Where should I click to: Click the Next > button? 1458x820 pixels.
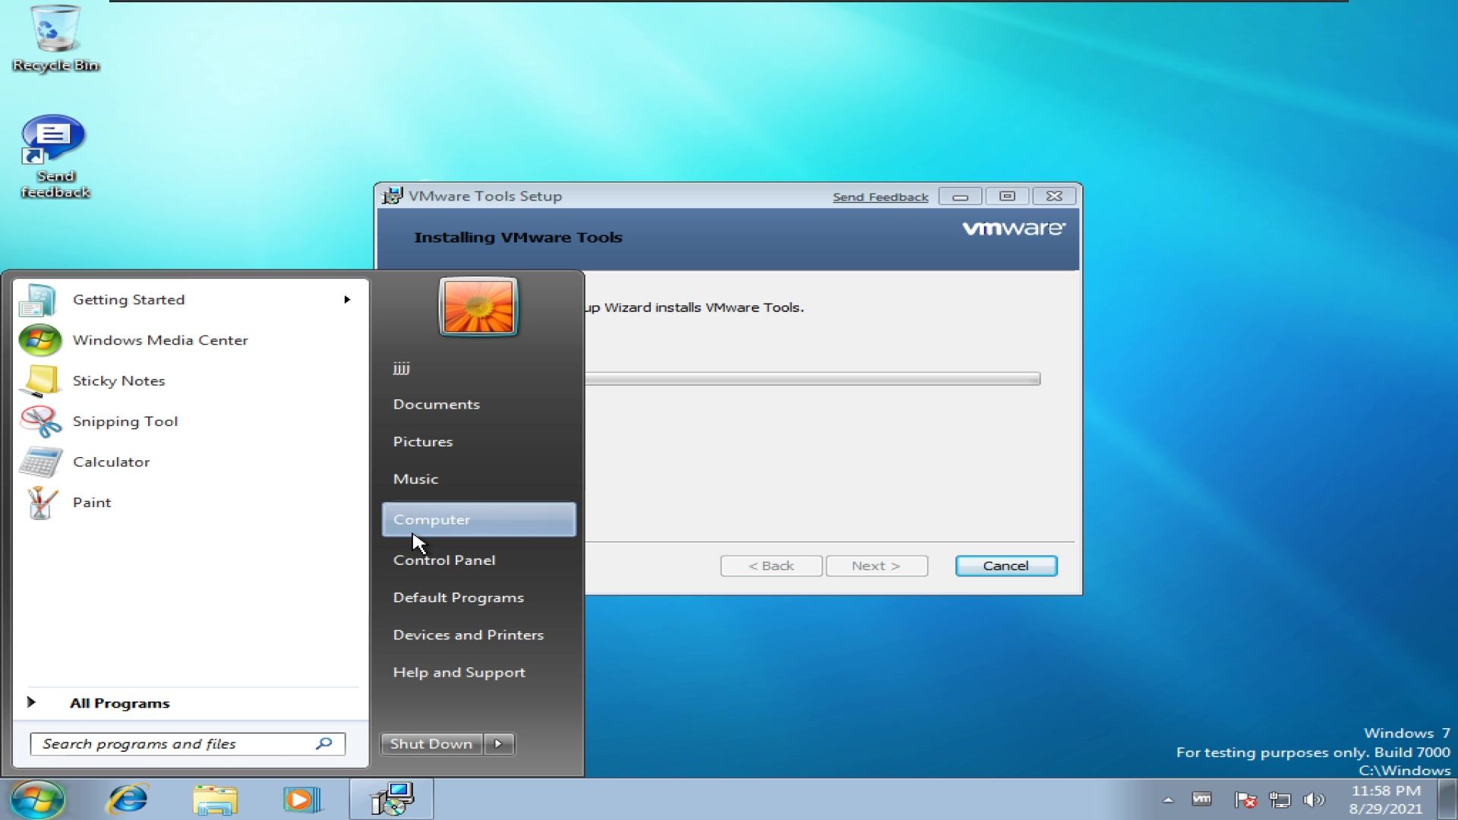pyautogui.click(x=876, y=566)
